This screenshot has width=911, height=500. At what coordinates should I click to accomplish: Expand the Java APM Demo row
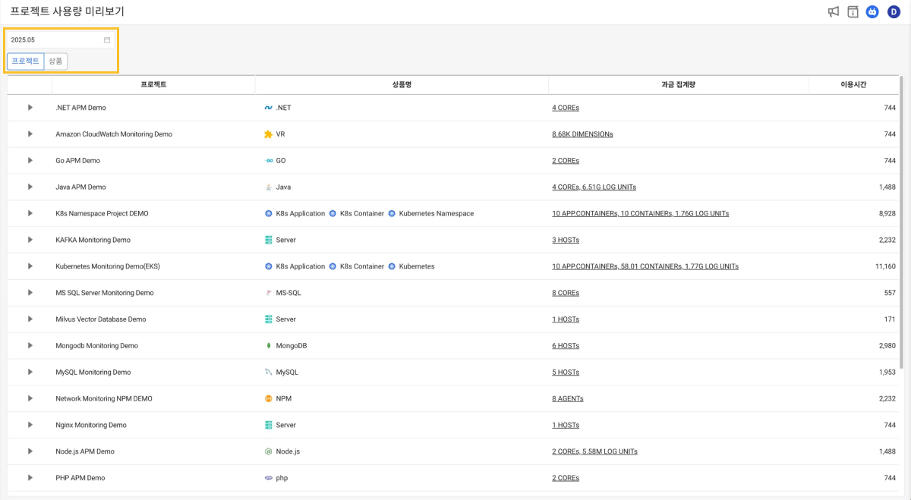coord(30,187)
